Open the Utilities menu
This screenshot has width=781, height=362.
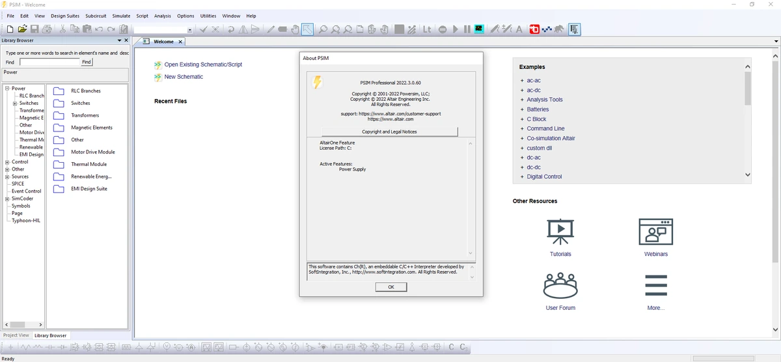208,16
